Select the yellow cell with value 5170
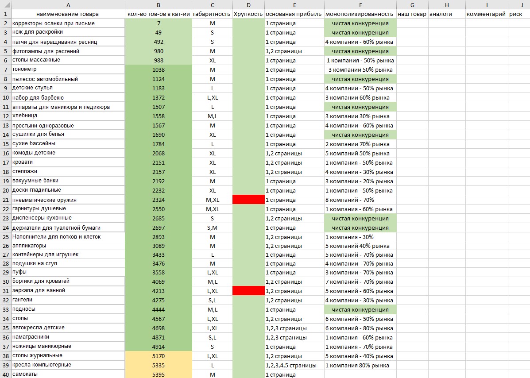This screenshot has width=530, height=378. coord(159,356)
